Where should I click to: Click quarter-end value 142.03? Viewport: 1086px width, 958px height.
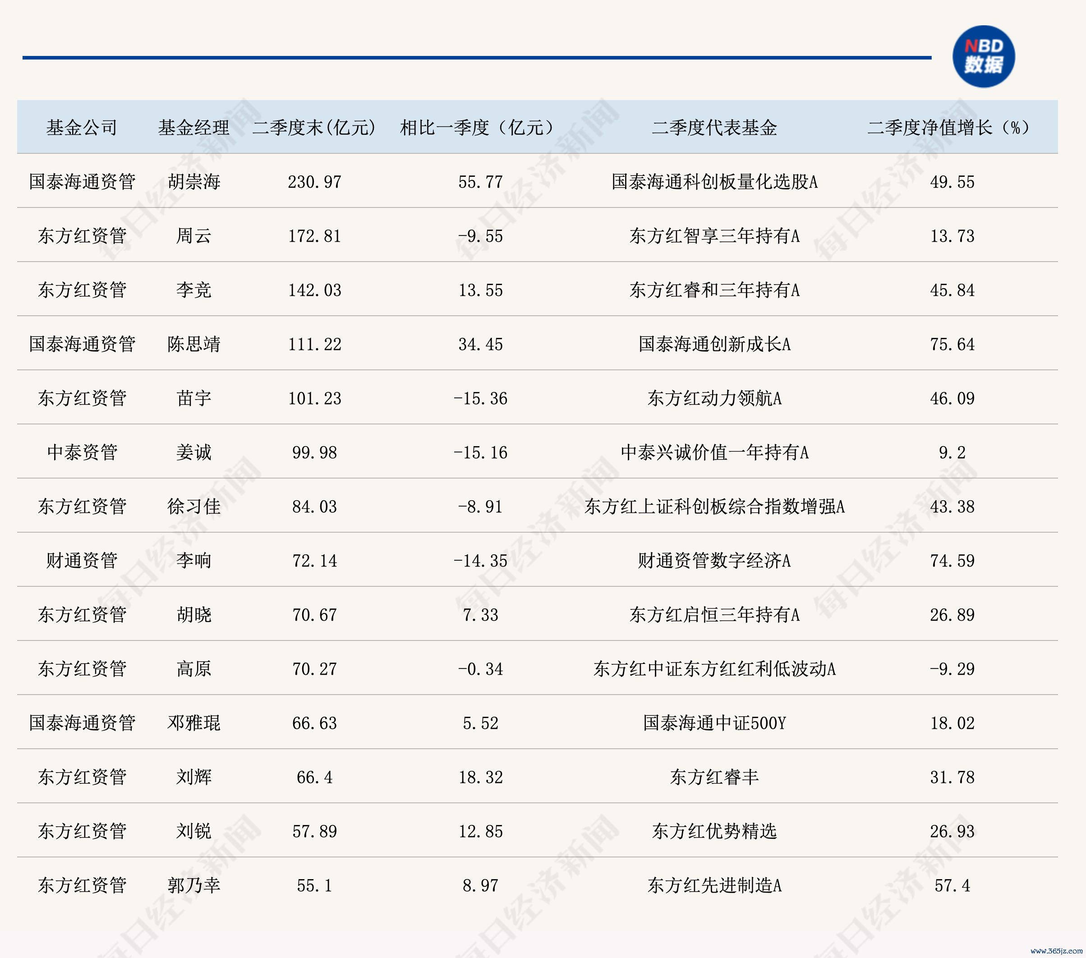click(314, 290)
